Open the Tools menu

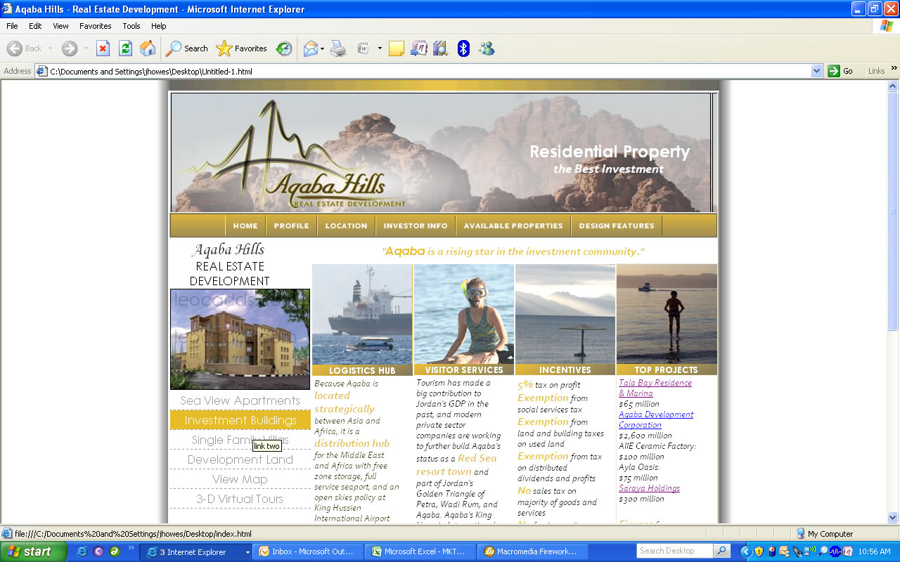pyautogui.click(x=131, y=26)
